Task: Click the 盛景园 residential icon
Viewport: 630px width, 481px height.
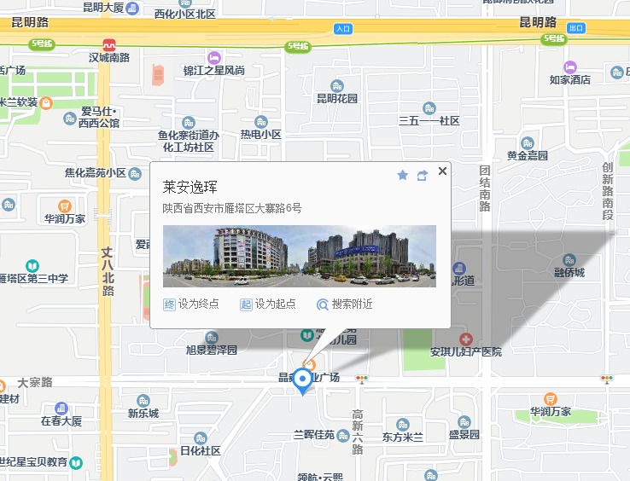Action: [x=464, y=421]
